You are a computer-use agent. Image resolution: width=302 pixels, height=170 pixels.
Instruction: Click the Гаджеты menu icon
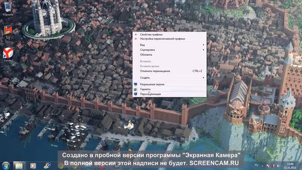(136, 89)
